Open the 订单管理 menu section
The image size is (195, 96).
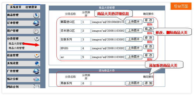(23, 23)
